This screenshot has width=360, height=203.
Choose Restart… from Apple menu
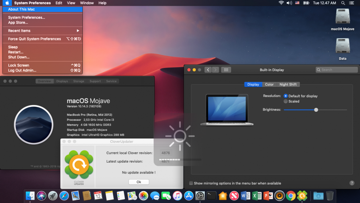(42, 52)
